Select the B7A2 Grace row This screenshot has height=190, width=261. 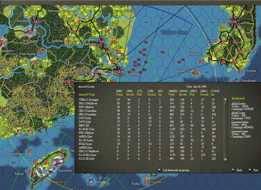[x=147, y=144]
